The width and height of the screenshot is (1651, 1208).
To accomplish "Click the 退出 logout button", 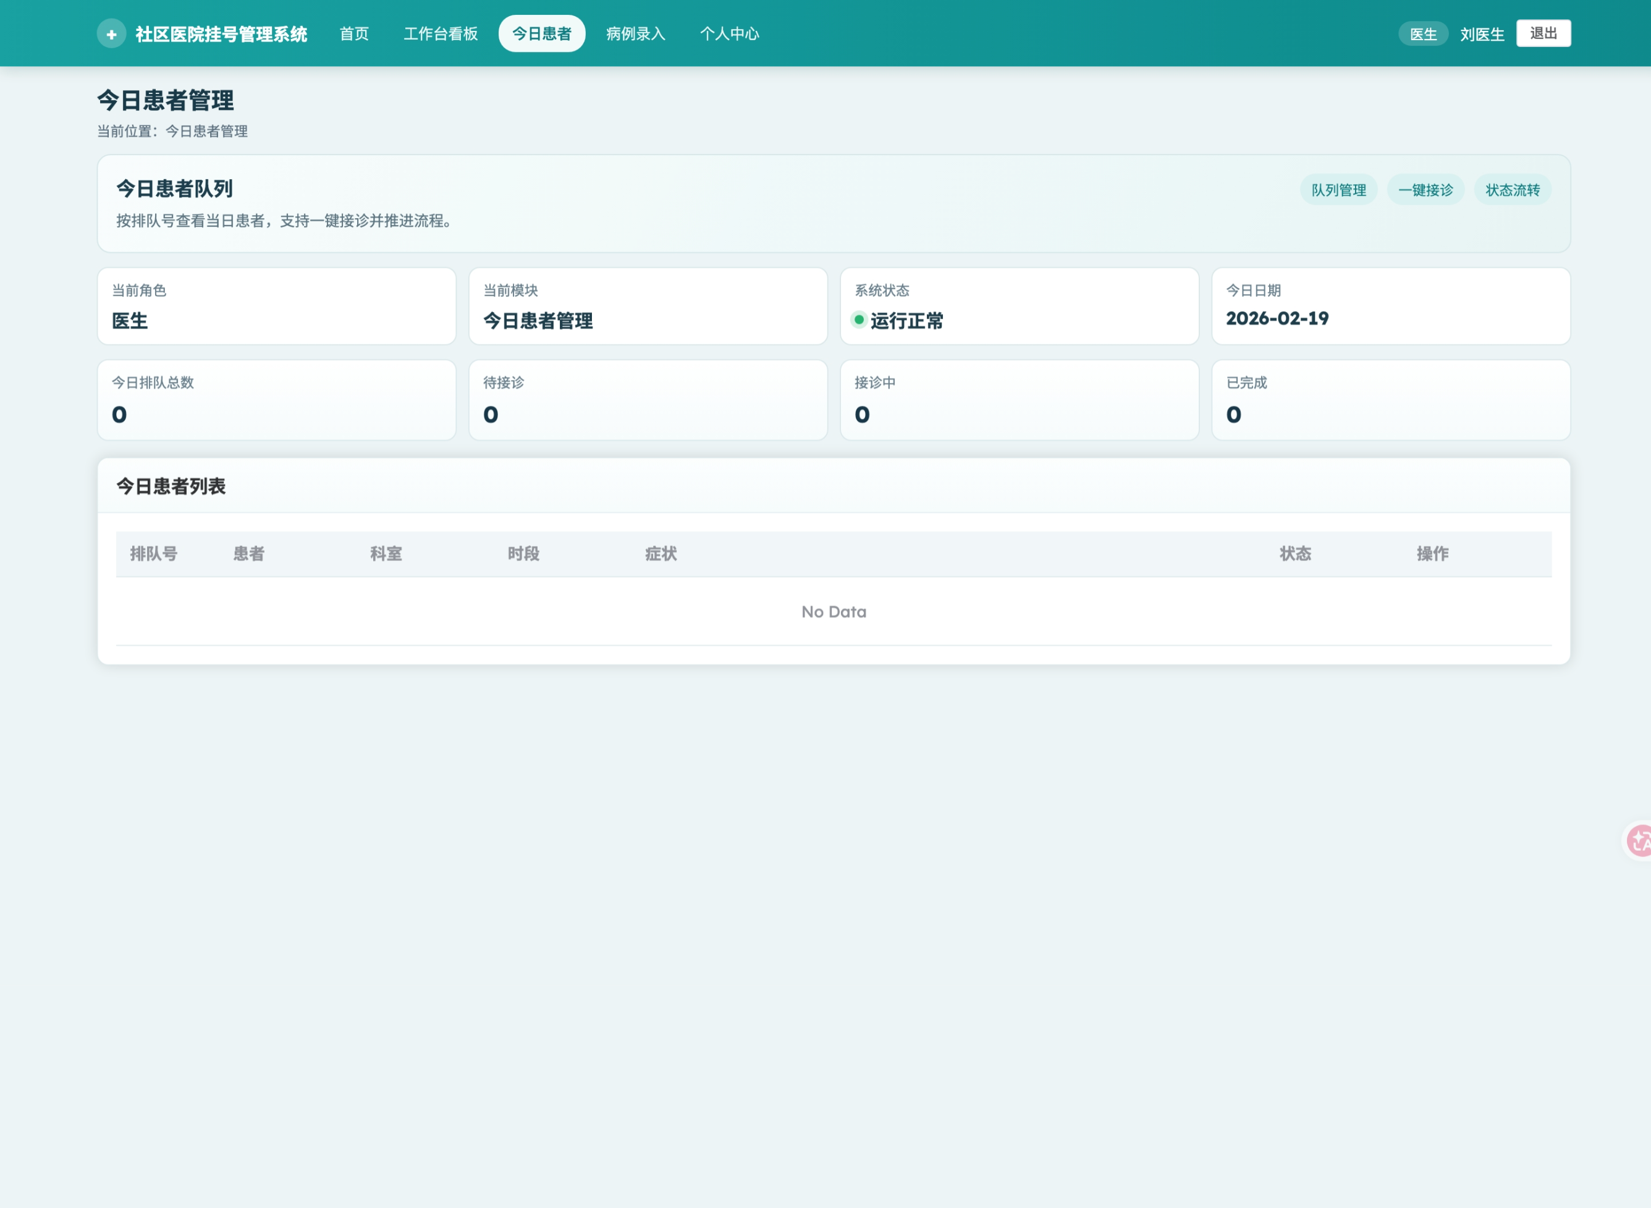I will coord(1543,33).
